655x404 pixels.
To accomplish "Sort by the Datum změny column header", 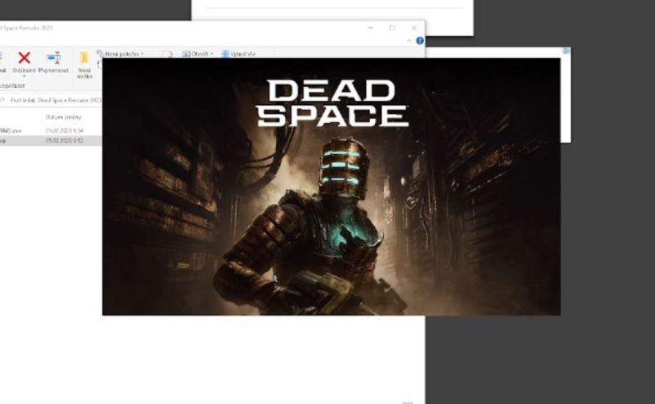I will pyautogui.click(x=64, y=117).
